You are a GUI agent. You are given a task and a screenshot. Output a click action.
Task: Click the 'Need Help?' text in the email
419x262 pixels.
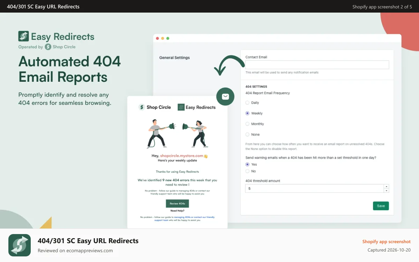pos(177,211)
